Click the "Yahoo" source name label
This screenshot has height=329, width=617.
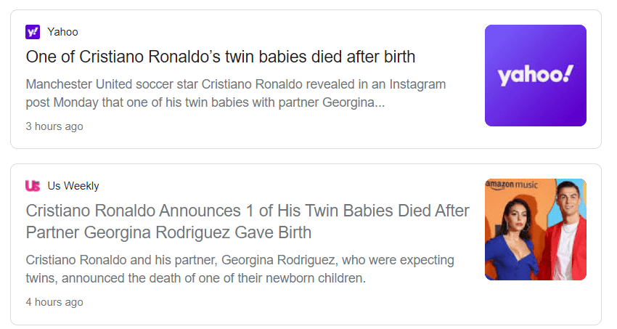(62, 31)
